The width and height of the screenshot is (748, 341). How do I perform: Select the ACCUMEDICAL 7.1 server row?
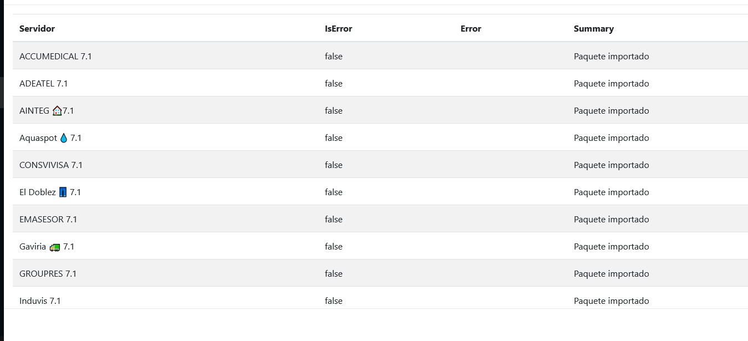click(x=55, y=57)
